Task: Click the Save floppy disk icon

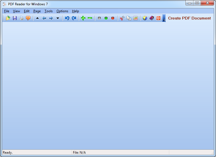Action: coord(15,18)
